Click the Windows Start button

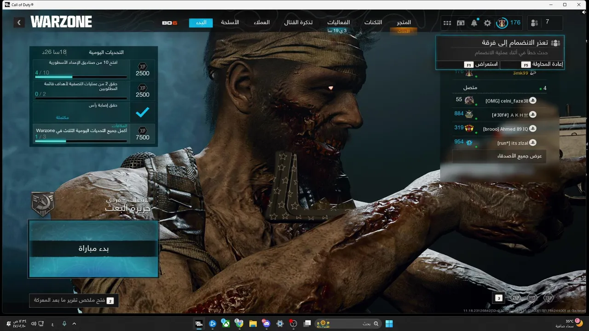tap(389, 324)
